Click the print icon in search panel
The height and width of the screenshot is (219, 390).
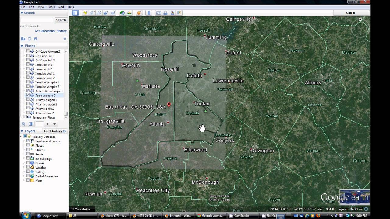(35, 39)
